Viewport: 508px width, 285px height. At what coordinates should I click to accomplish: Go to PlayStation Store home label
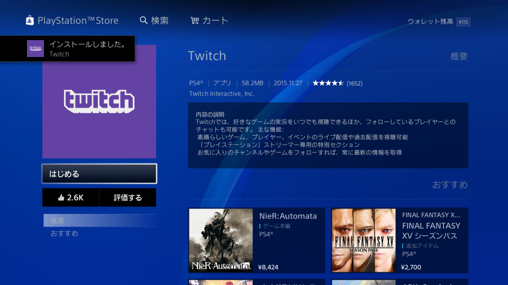(x=78, y=21)
